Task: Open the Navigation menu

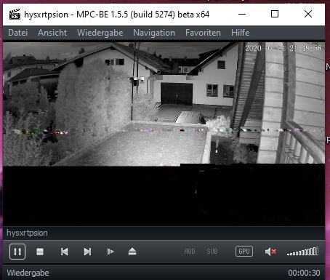Action: pos(154,33)
